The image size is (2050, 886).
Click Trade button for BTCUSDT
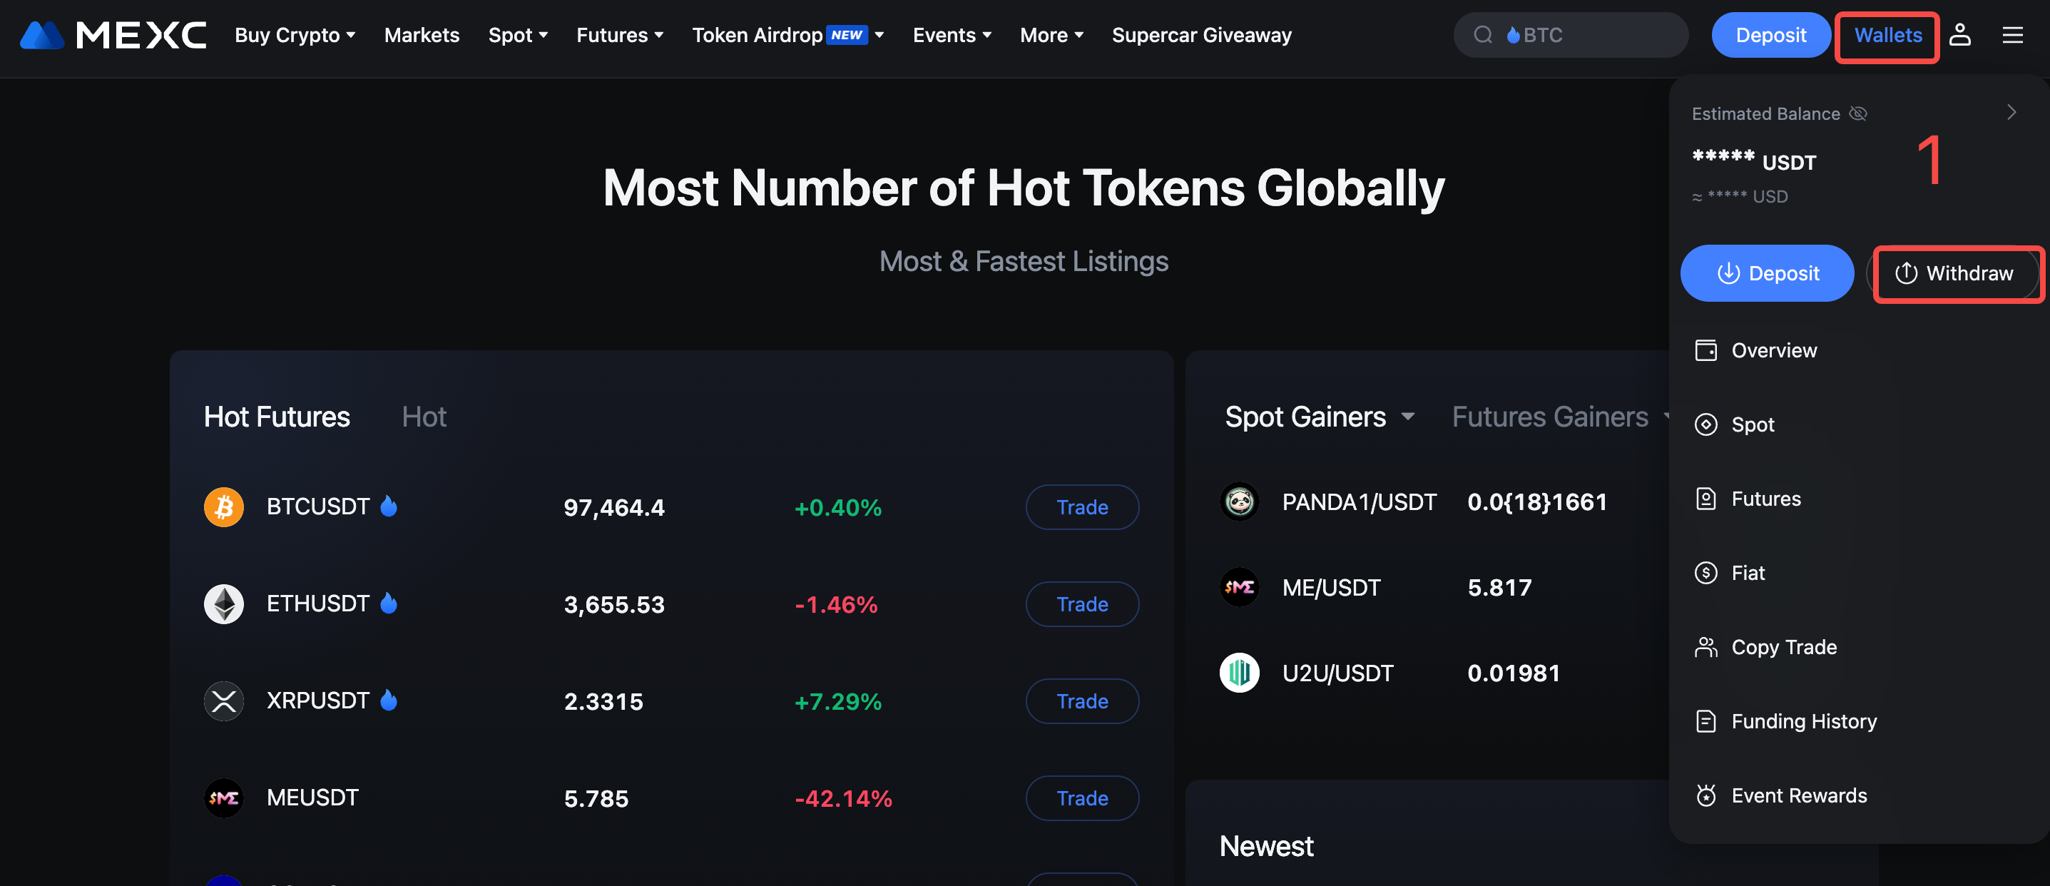(x=1081, y=507)
